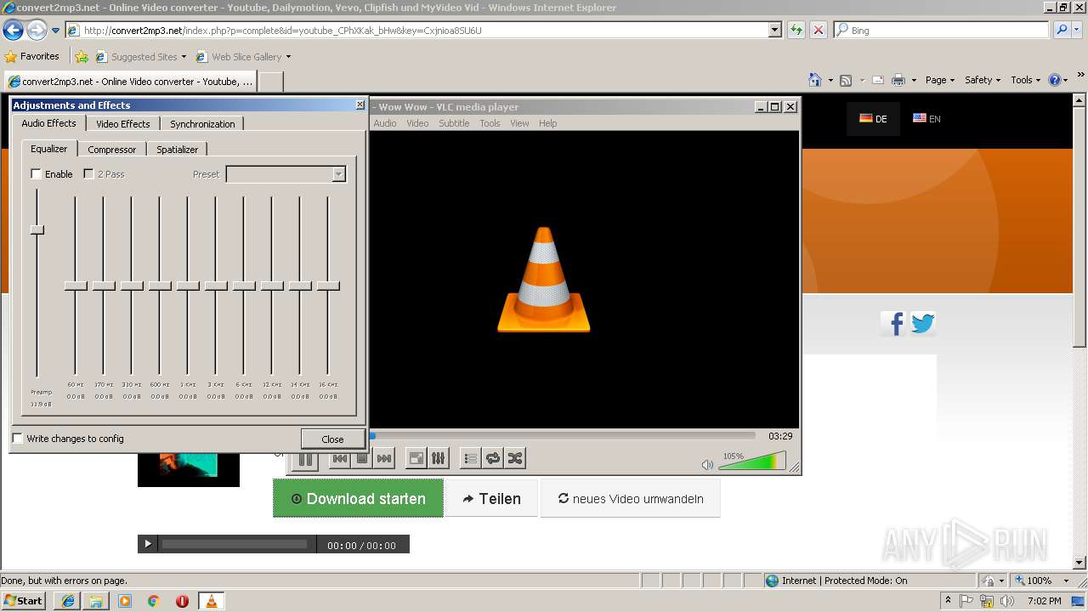Click the VLC seek progress bar
The width and height of the screenshot is (1088, 612).
563,436
